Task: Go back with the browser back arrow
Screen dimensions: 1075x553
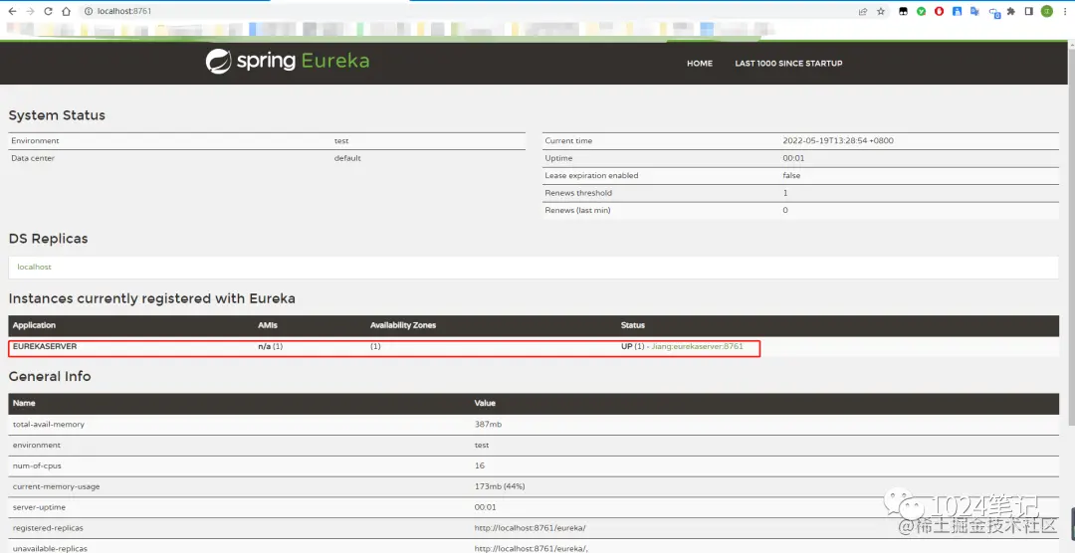Action: tap(12, 12)
